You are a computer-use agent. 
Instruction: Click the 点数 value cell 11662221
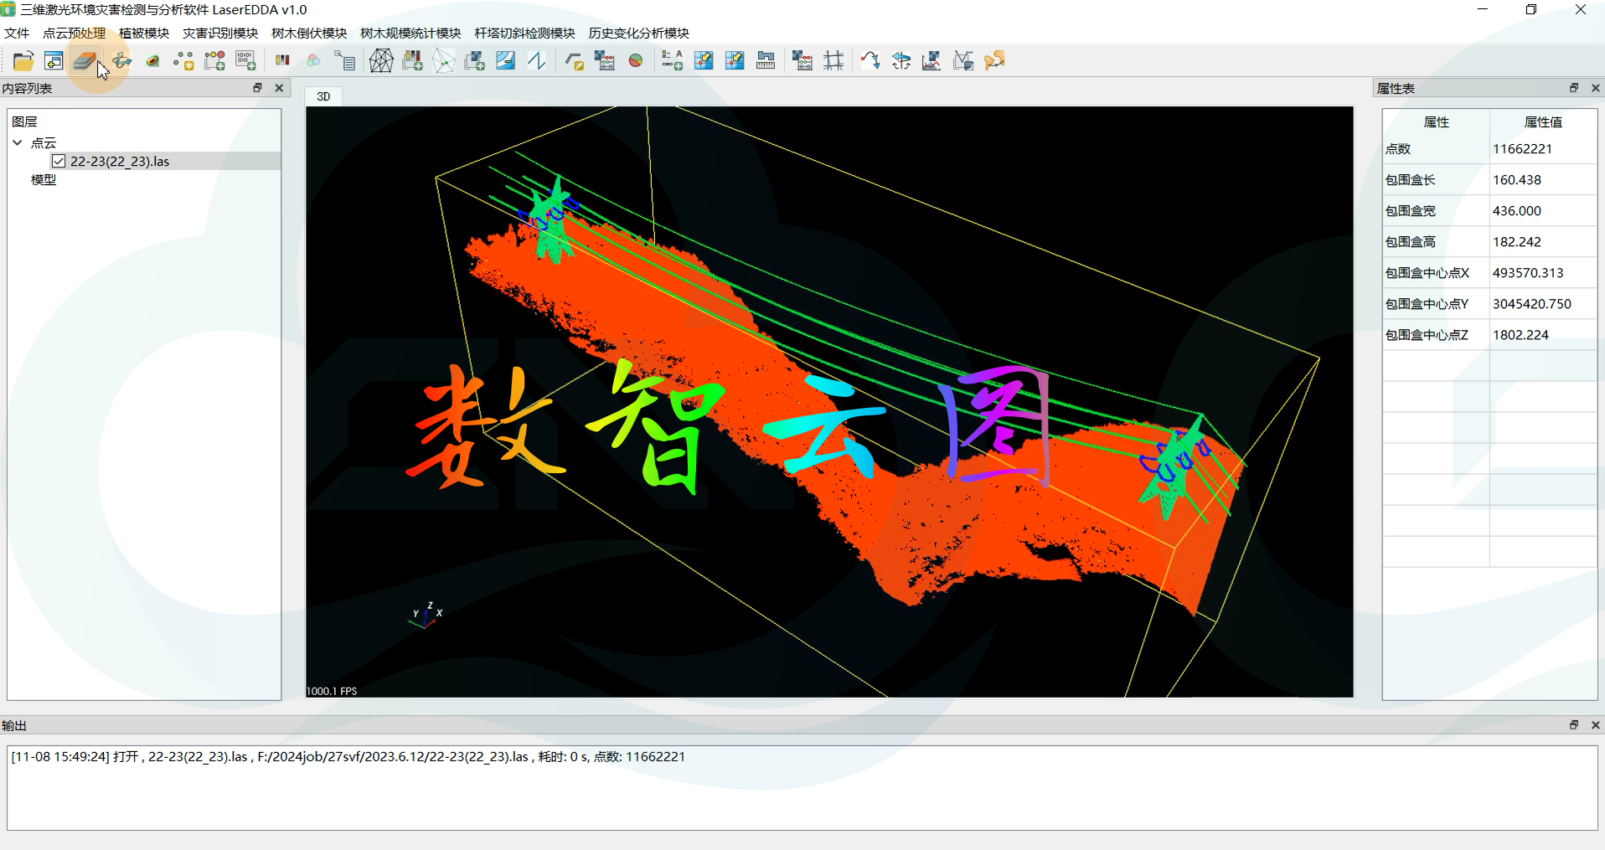click(1522, 149)
